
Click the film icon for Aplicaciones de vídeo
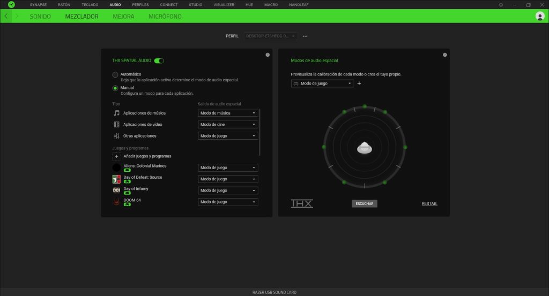[x=116, y=124]
